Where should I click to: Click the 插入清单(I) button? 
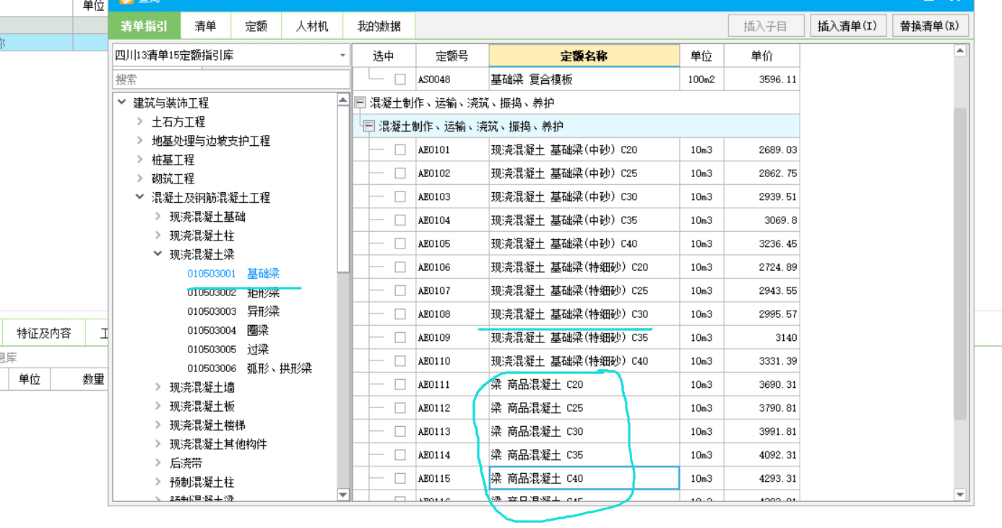(x=847, y=26)
